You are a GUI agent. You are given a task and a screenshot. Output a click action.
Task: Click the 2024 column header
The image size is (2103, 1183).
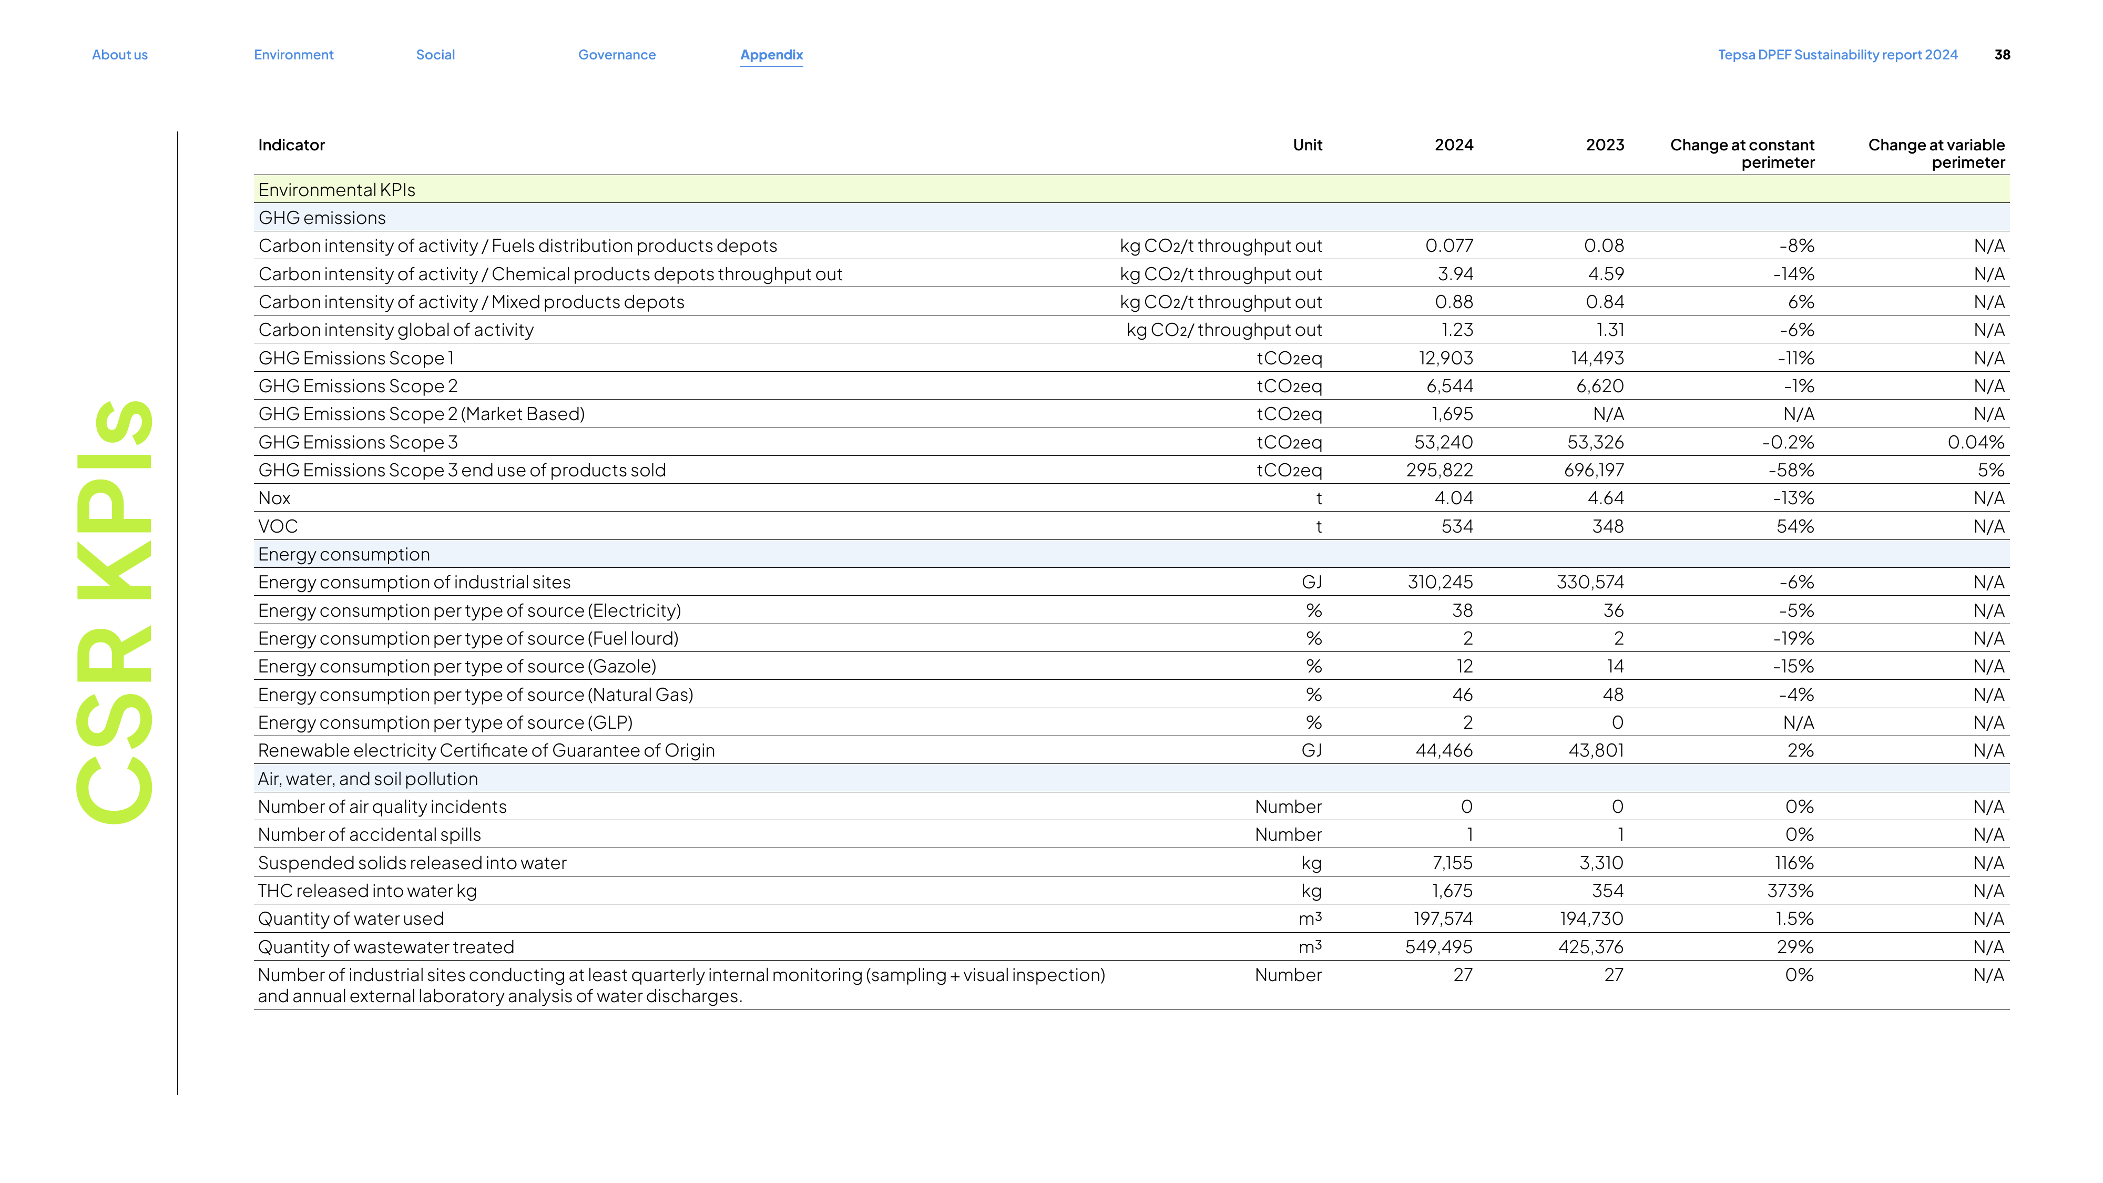pos(1454,145)
